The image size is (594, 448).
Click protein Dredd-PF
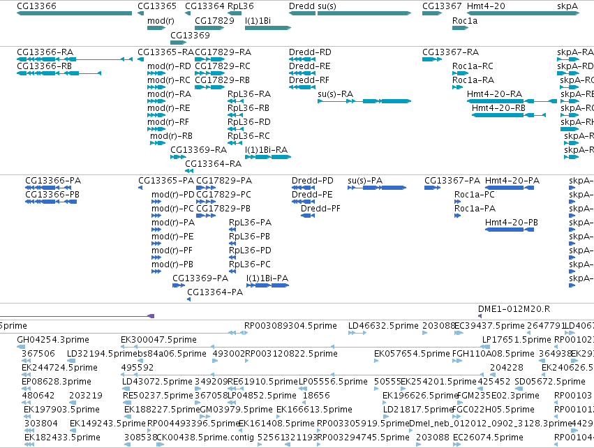pos(308,216)
